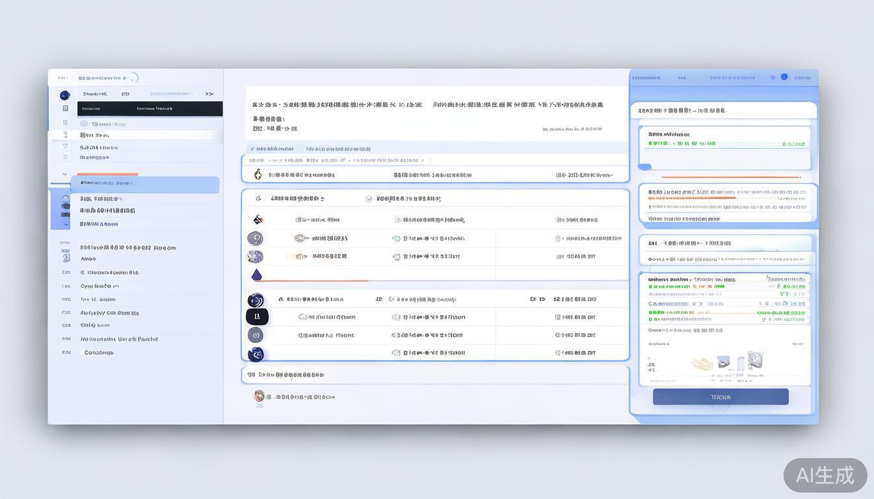Image resolution: width=874 pixels, height=499 pixels.
Task: Click the blue action button at bottom of the preview panel
Action: click(721, 396)
